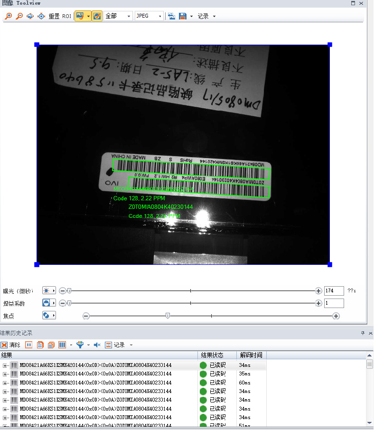Increase exposure with the plus button
The image size is (374, 430).
[318, 290]
